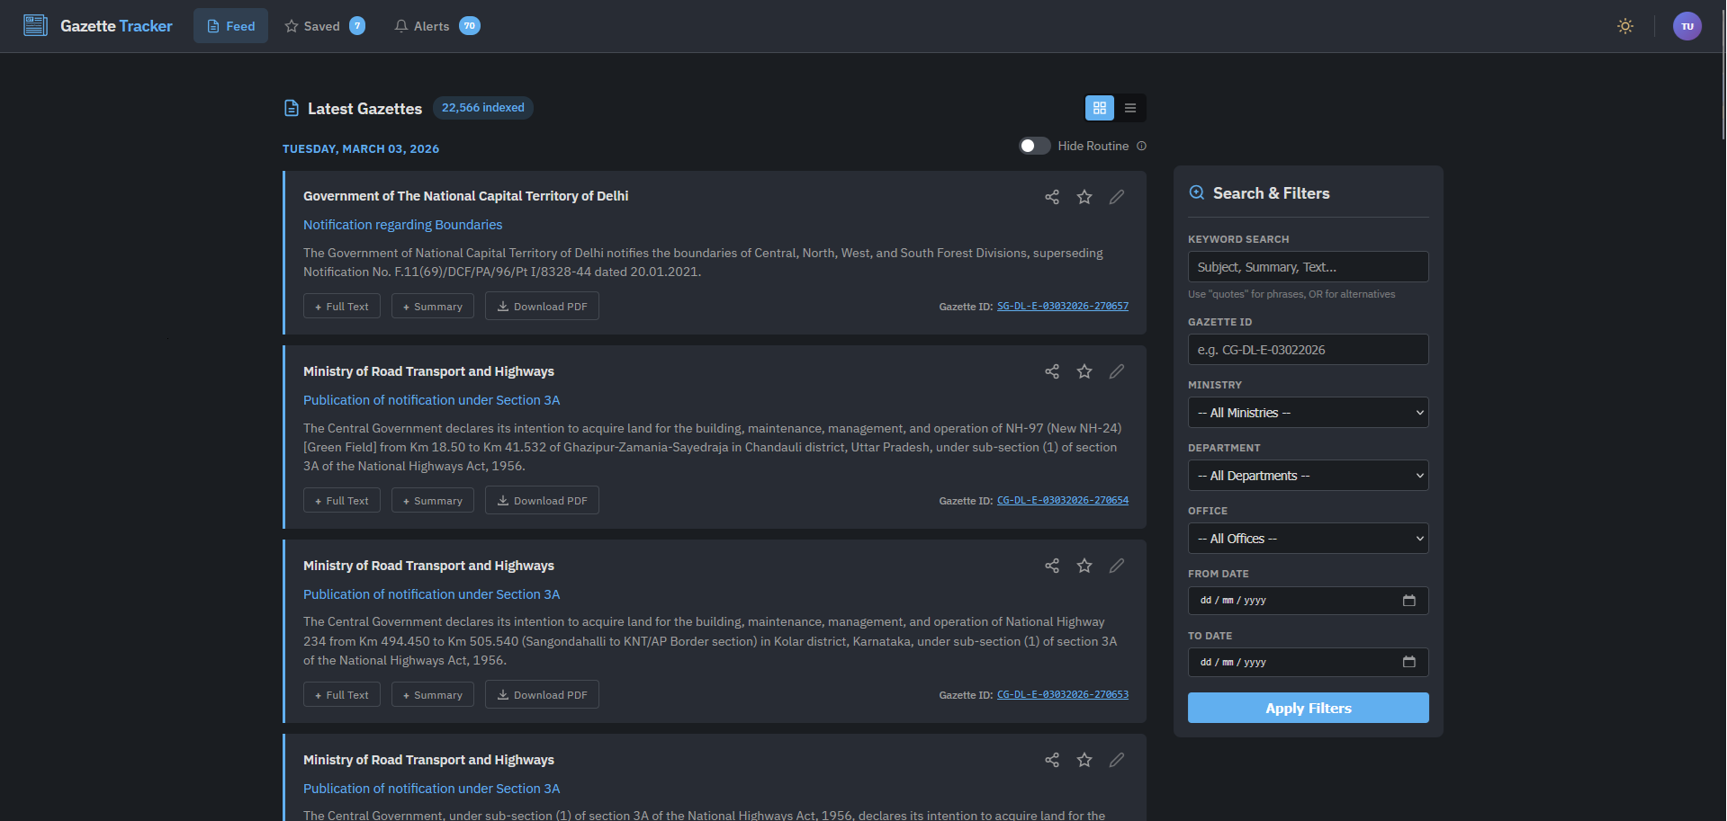The width and height of the screenshot is (1727, 821).
Task: Click the To Date input field
Action: pyautogui.click(x=1309, y=662)
